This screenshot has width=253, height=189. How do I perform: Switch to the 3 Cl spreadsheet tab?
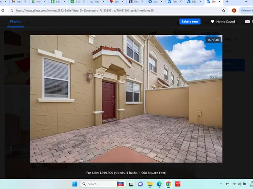76,2
